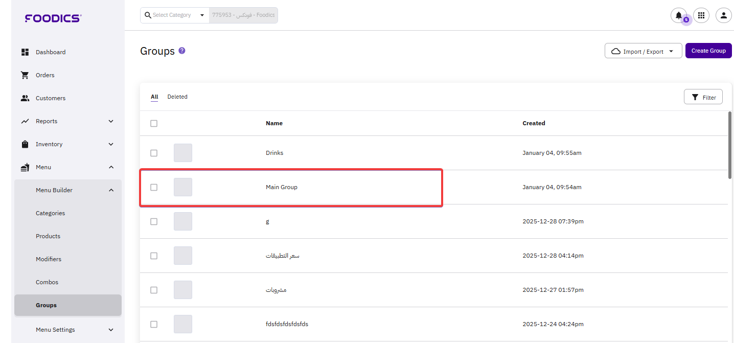
Task: Click the Orders cart icon
Action: point(25,75)
